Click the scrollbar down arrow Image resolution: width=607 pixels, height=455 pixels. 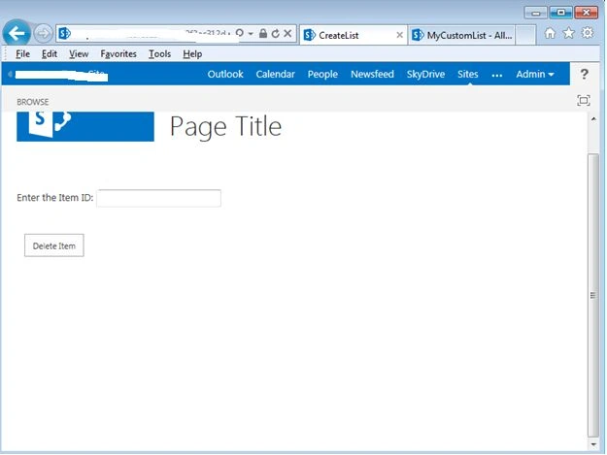(593, 444)
